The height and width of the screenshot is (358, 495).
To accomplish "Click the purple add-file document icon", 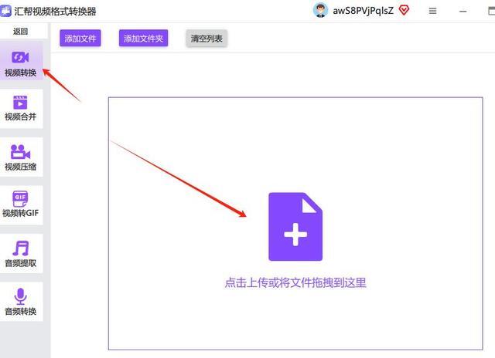I will click(x=295, y=227).
